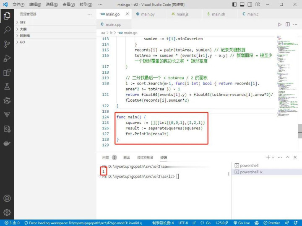Click the UTF-8 encoding status button

click(x=183, y=223)
